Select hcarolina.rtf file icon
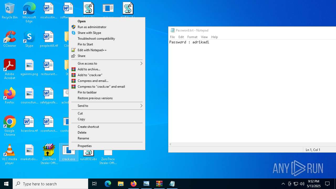The width and height of the screenshot is (336, 189). (x=29, y=124)
